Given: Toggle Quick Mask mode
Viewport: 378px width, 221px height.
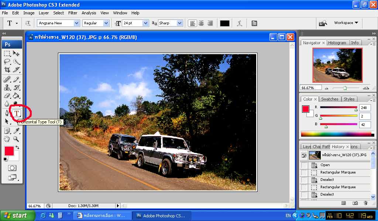Looking at the screenshot, I should pyautogui.click(x=12, y=168).
